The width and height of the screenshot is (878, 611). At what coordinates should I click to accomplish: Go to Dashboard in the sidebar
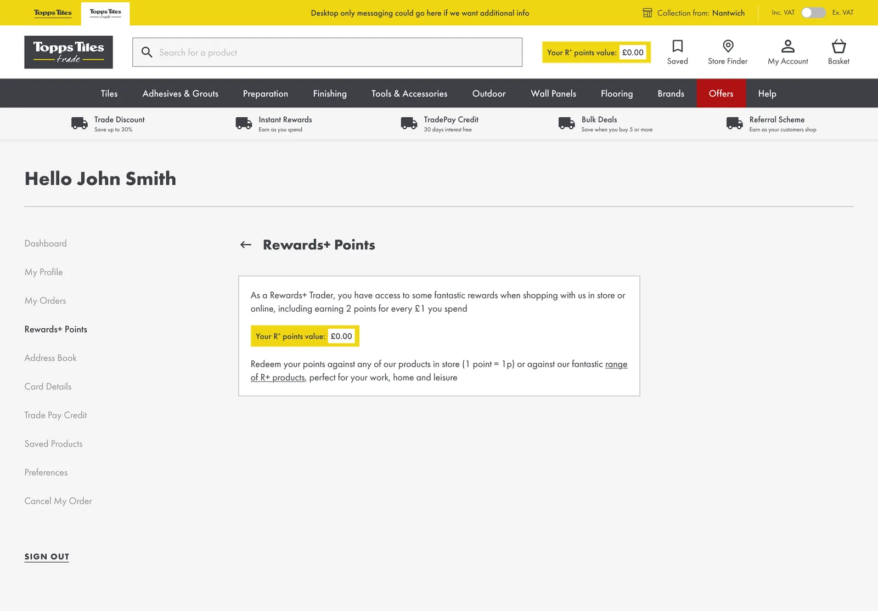[x=46, y=243]
